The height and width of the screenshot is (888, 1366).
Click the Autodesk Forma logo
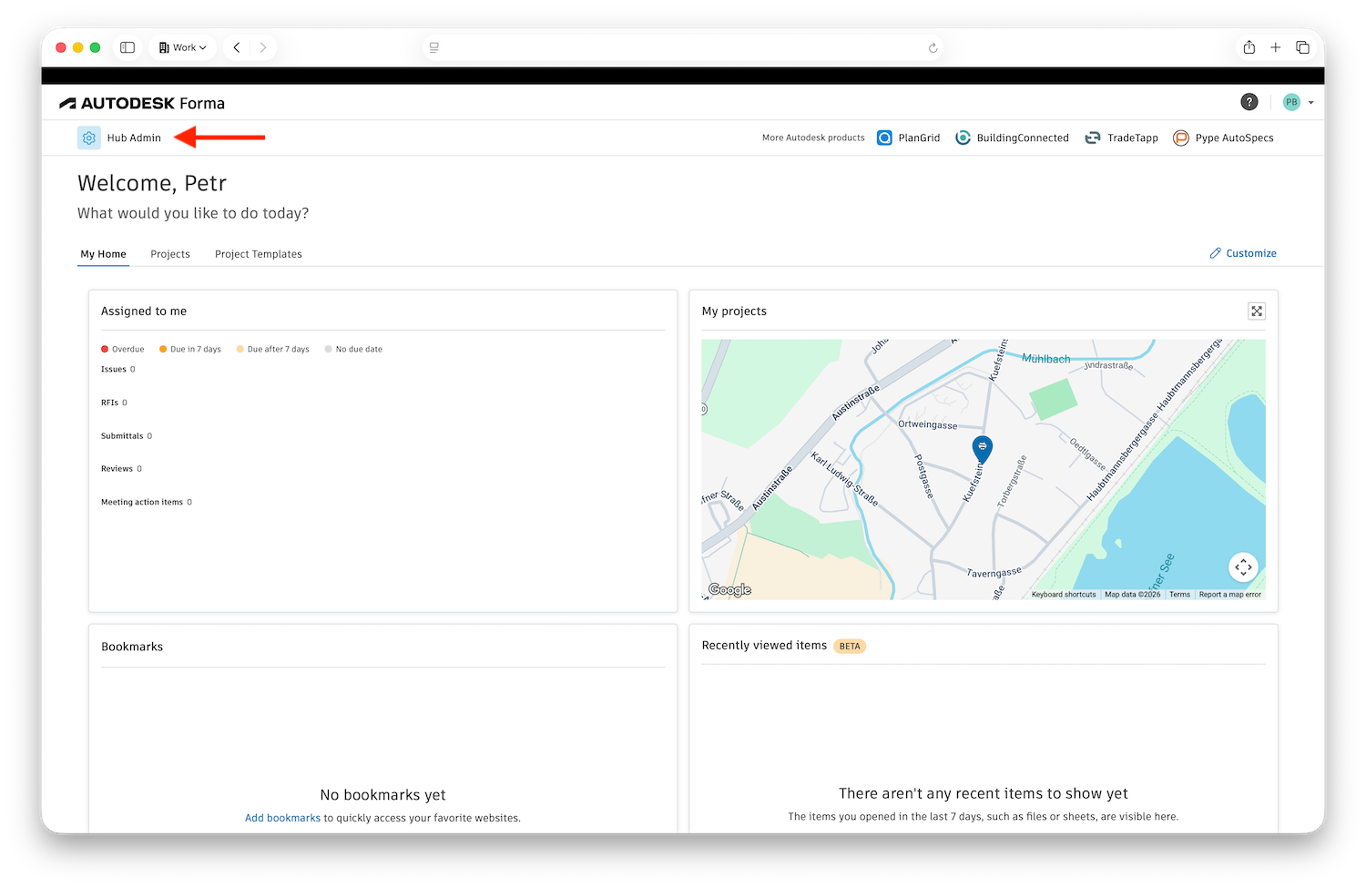tap(142, 103)
